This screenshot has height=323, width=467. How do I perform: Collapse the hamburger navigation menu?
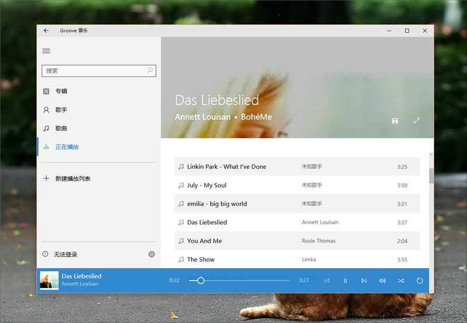(46, 51)
